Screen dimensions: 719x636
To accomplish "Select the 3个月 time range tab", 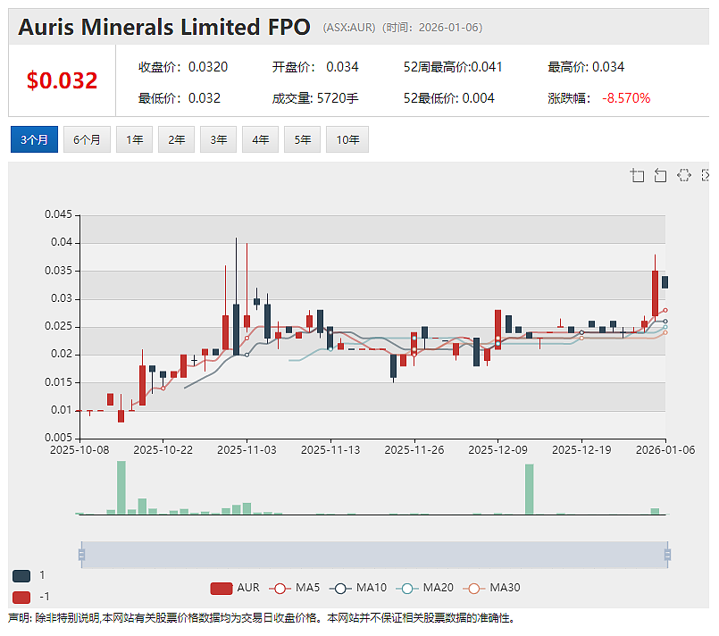I will tap(35, 139).
